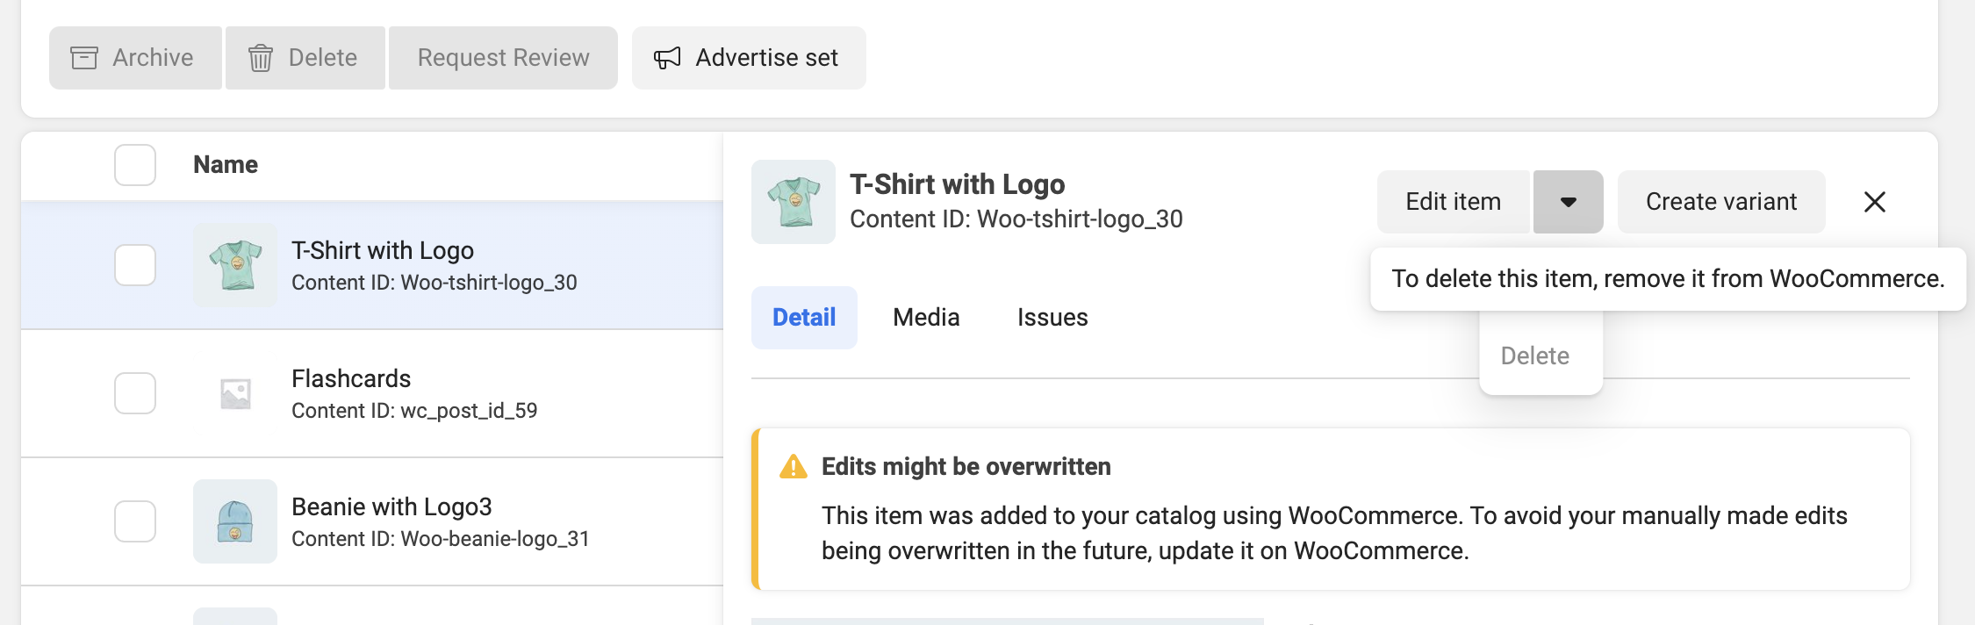This screenshot has width=1975, height=625.
Task: Toggle the select-all checkbox beside Name
Action: coord(135,165)
